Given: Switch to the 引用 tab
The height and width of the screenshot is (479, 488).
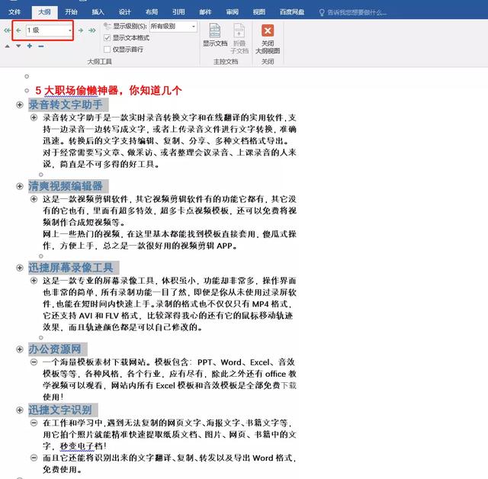Looking at the screenshot, I should [x=178, y=12].
